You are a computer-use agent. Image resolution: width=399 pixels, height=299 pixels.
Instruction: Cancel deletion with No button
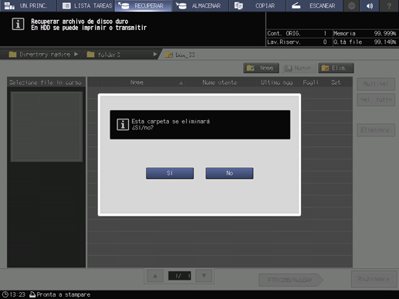coord(229,173)
